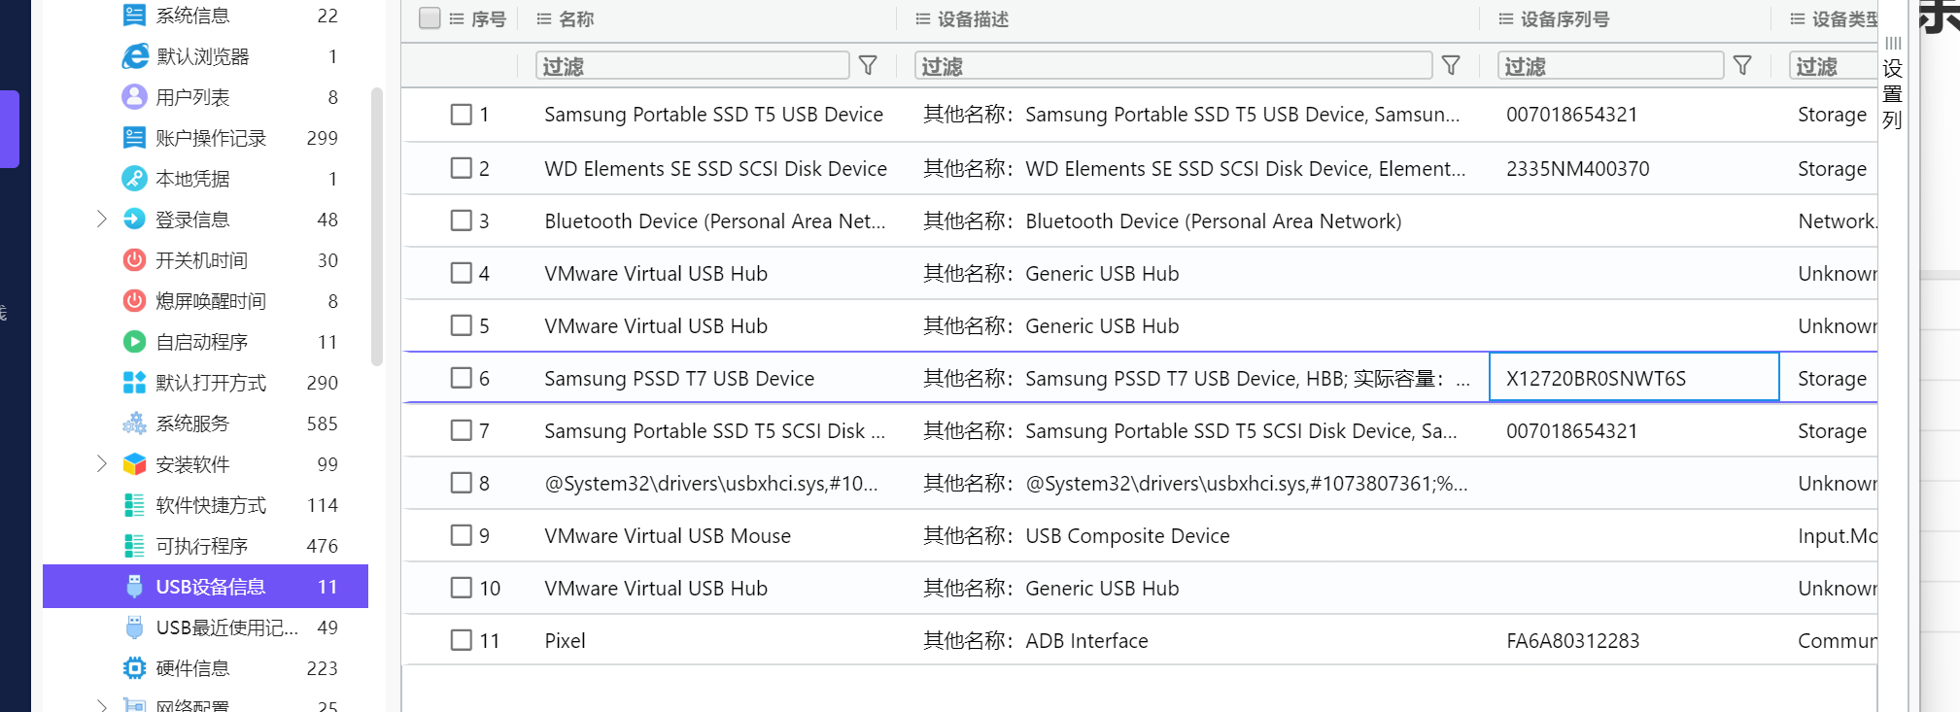Viewport: 1960px width, 712px height.
Task: Click filter funnel icon for 名称 column
Action: click(x=868, y=66)
